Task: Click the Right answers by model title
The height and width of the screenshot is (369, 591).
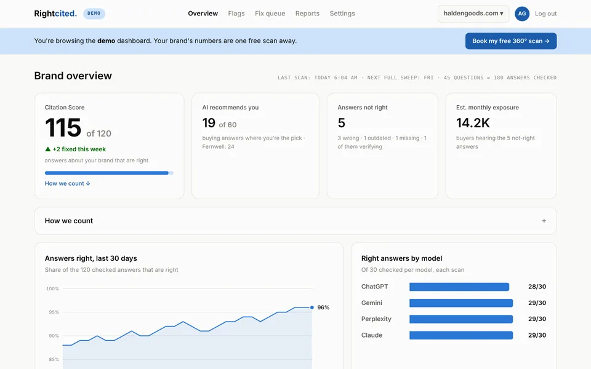Action: (x=401, y=258)
